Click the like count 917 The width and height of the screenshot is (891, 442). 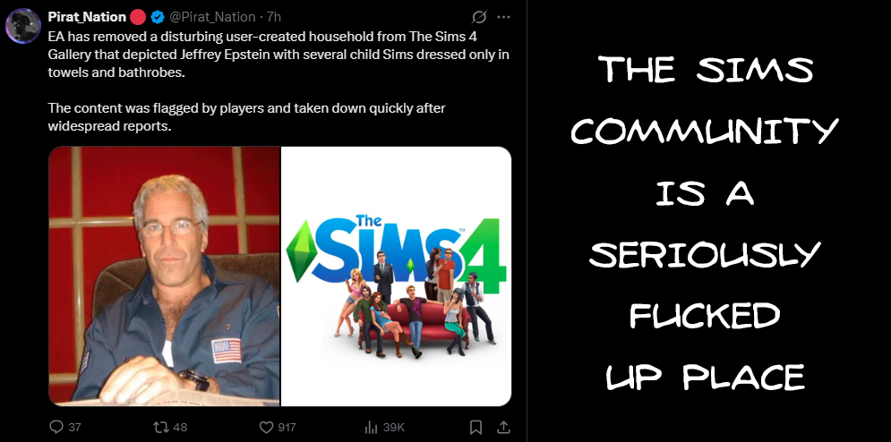(x=287, y=427)
